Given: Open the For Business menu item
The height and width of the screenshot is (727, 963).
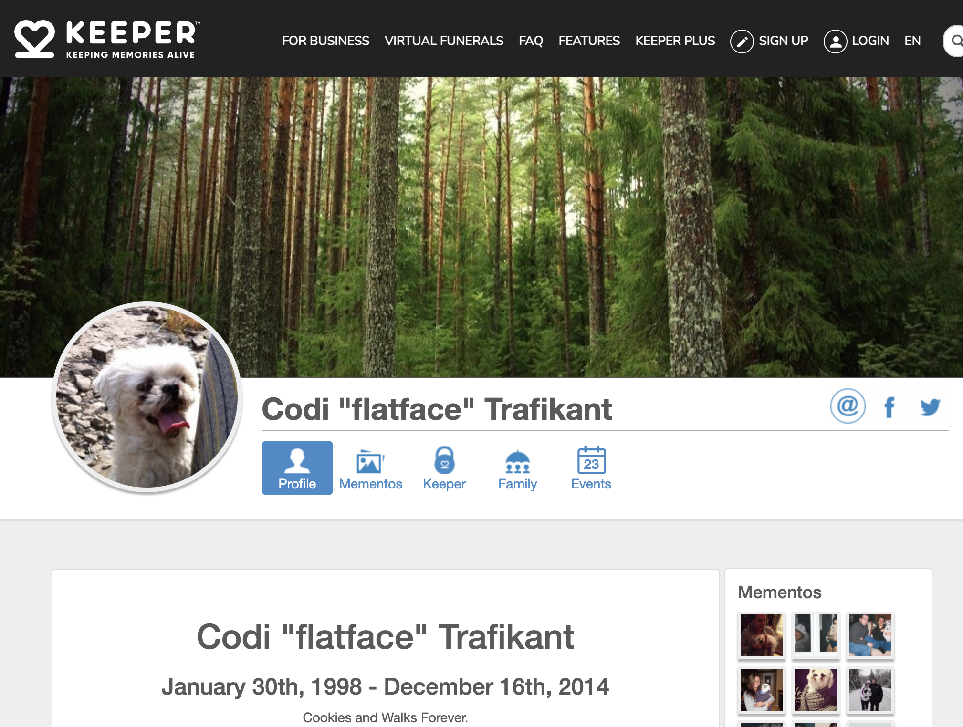Looking at the screenshot, I should point(325,41).
